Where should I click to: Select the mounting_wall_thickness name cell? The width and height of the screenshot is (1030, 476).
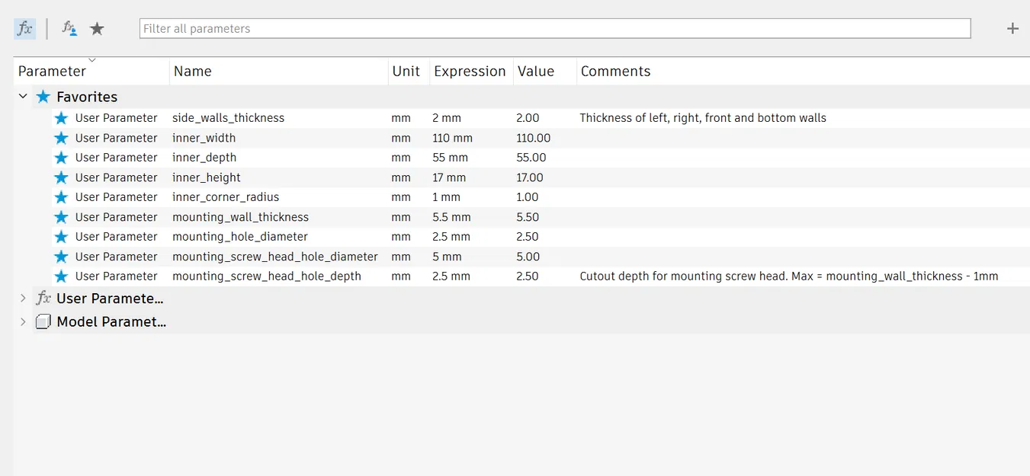240,217
